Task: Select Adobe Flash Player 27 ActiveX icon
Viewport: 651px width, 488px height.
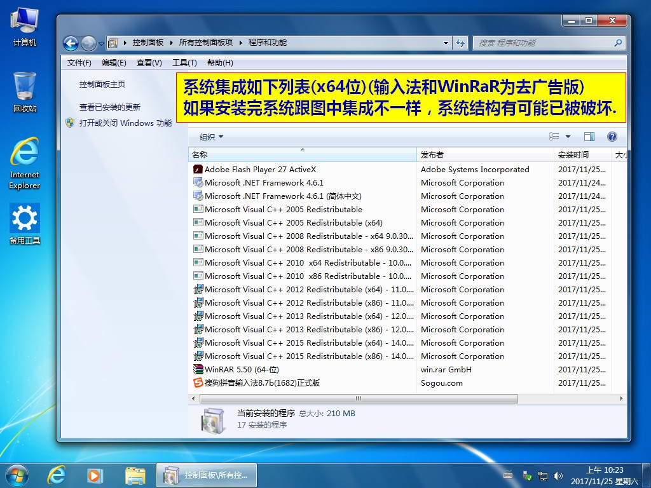Action: click(198, 169)
